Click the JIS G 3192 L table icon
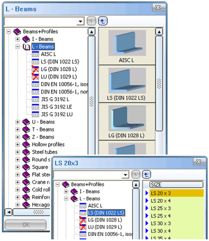The height and width of the screenshot is (241, 209). point(35,99)
